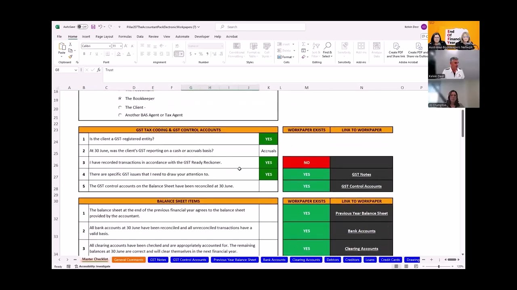Click the Accounting dollar format icon
This screenshot has height=290, width=517.
191,54
